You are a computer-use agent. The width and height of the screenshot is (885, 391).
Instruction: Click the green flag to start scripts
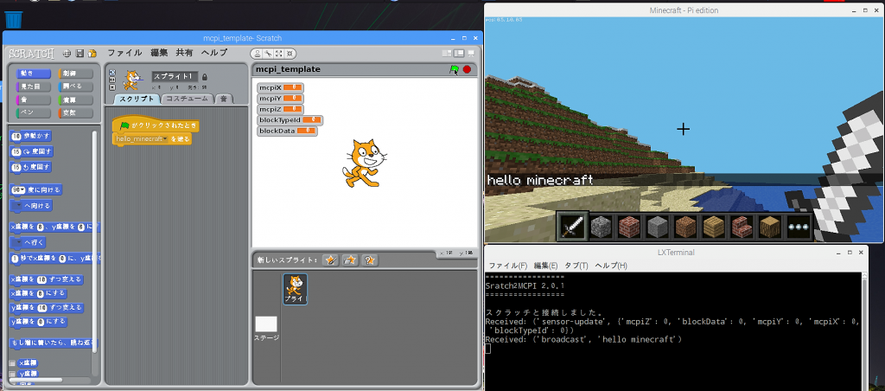coord(454,69)
